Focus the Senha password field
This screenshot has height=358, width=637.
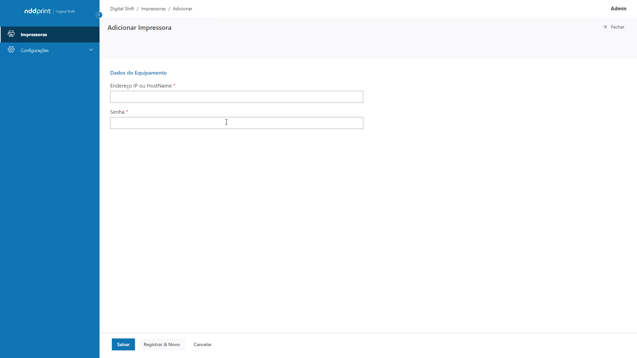pyautogui.click(x=237, y=123)
